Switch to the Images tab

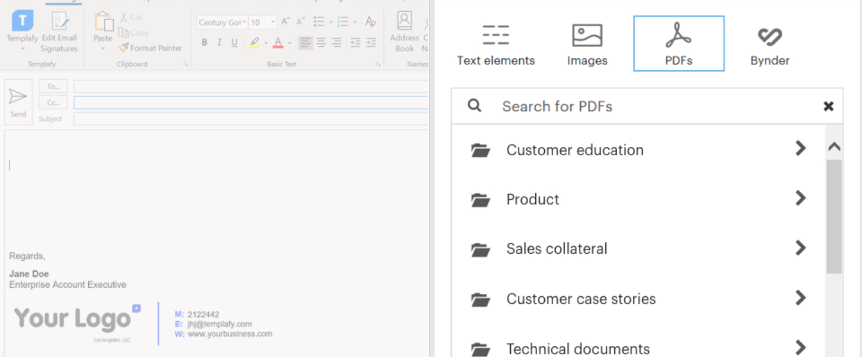coord(587,44)
